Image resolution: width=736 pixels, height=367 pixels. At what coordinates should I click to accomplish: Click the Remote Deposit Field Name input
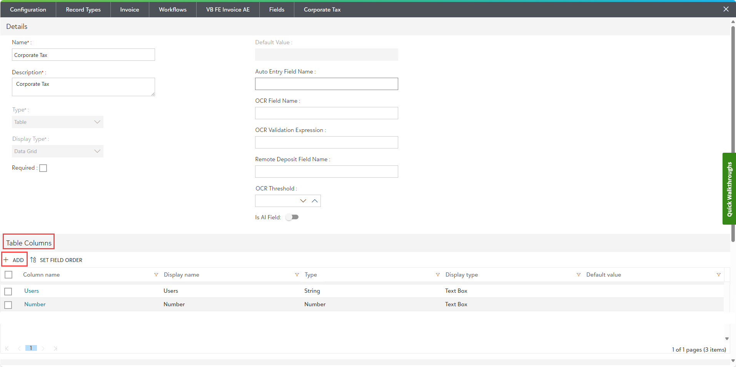327,172
